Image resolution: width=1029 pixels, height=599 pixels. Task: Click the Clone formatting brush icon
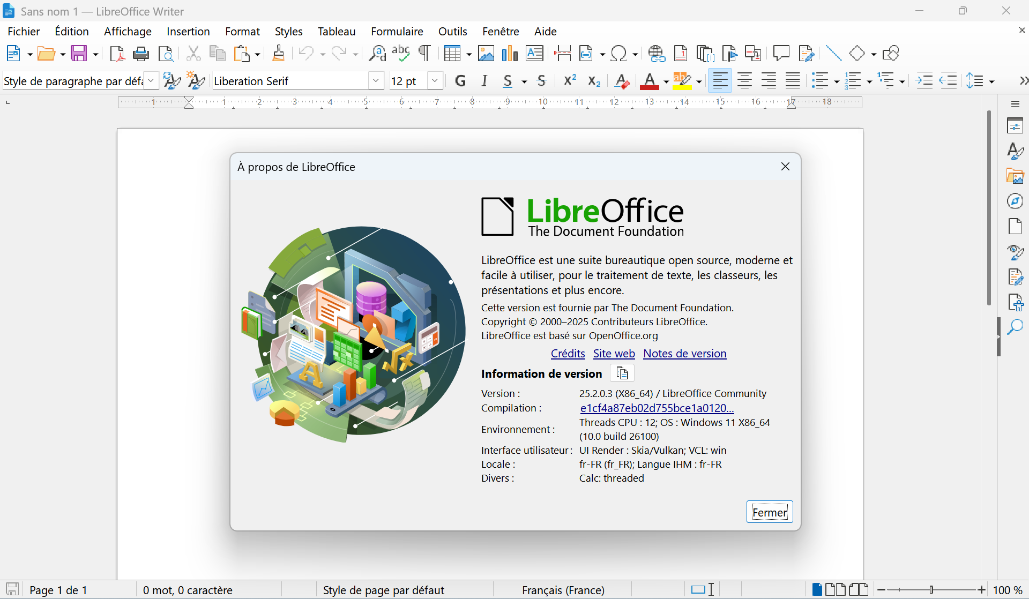coord(278,54)
